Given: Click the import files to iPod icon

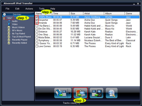Looking at the screenshot, I should pyautogui.click(x=61, y=93).
